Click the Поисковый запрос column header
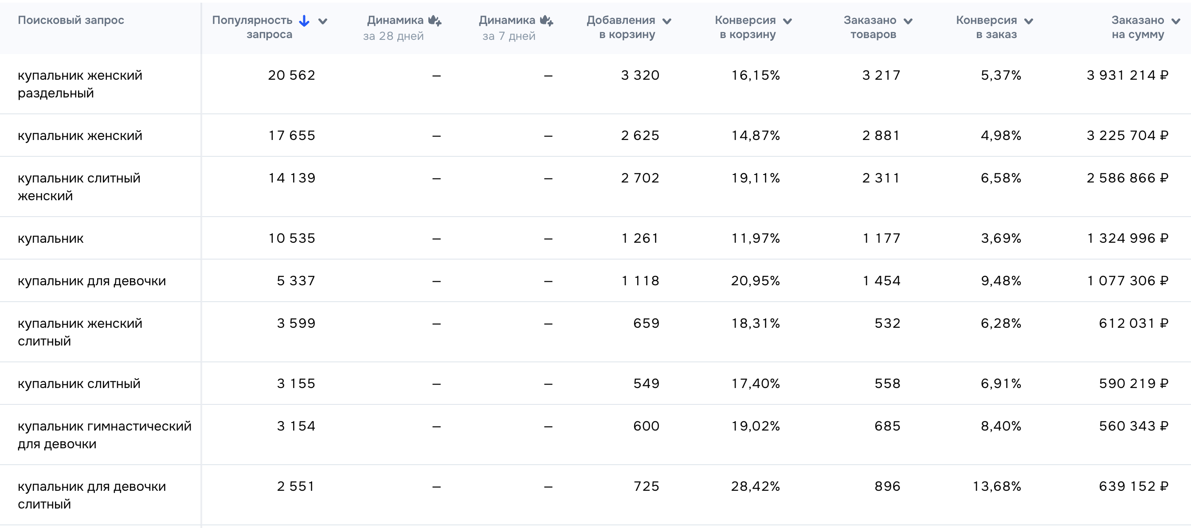 [x=71, y=20]
